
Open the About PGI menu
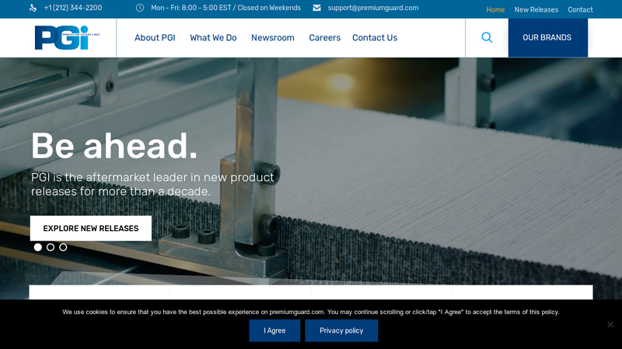click(155, 37)
